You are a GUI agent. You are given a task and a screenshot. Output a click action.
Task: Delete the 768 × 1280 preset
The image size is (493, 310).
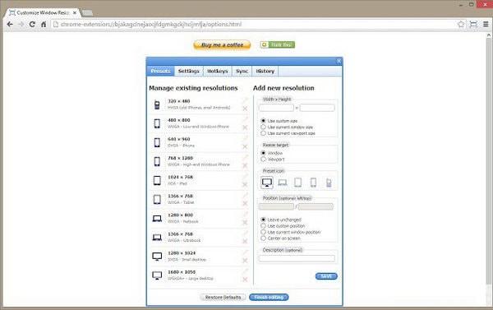tap(245, 165)
